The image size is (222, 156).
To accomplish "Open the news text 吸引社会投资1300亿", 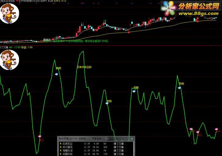I will pos(96,41).
